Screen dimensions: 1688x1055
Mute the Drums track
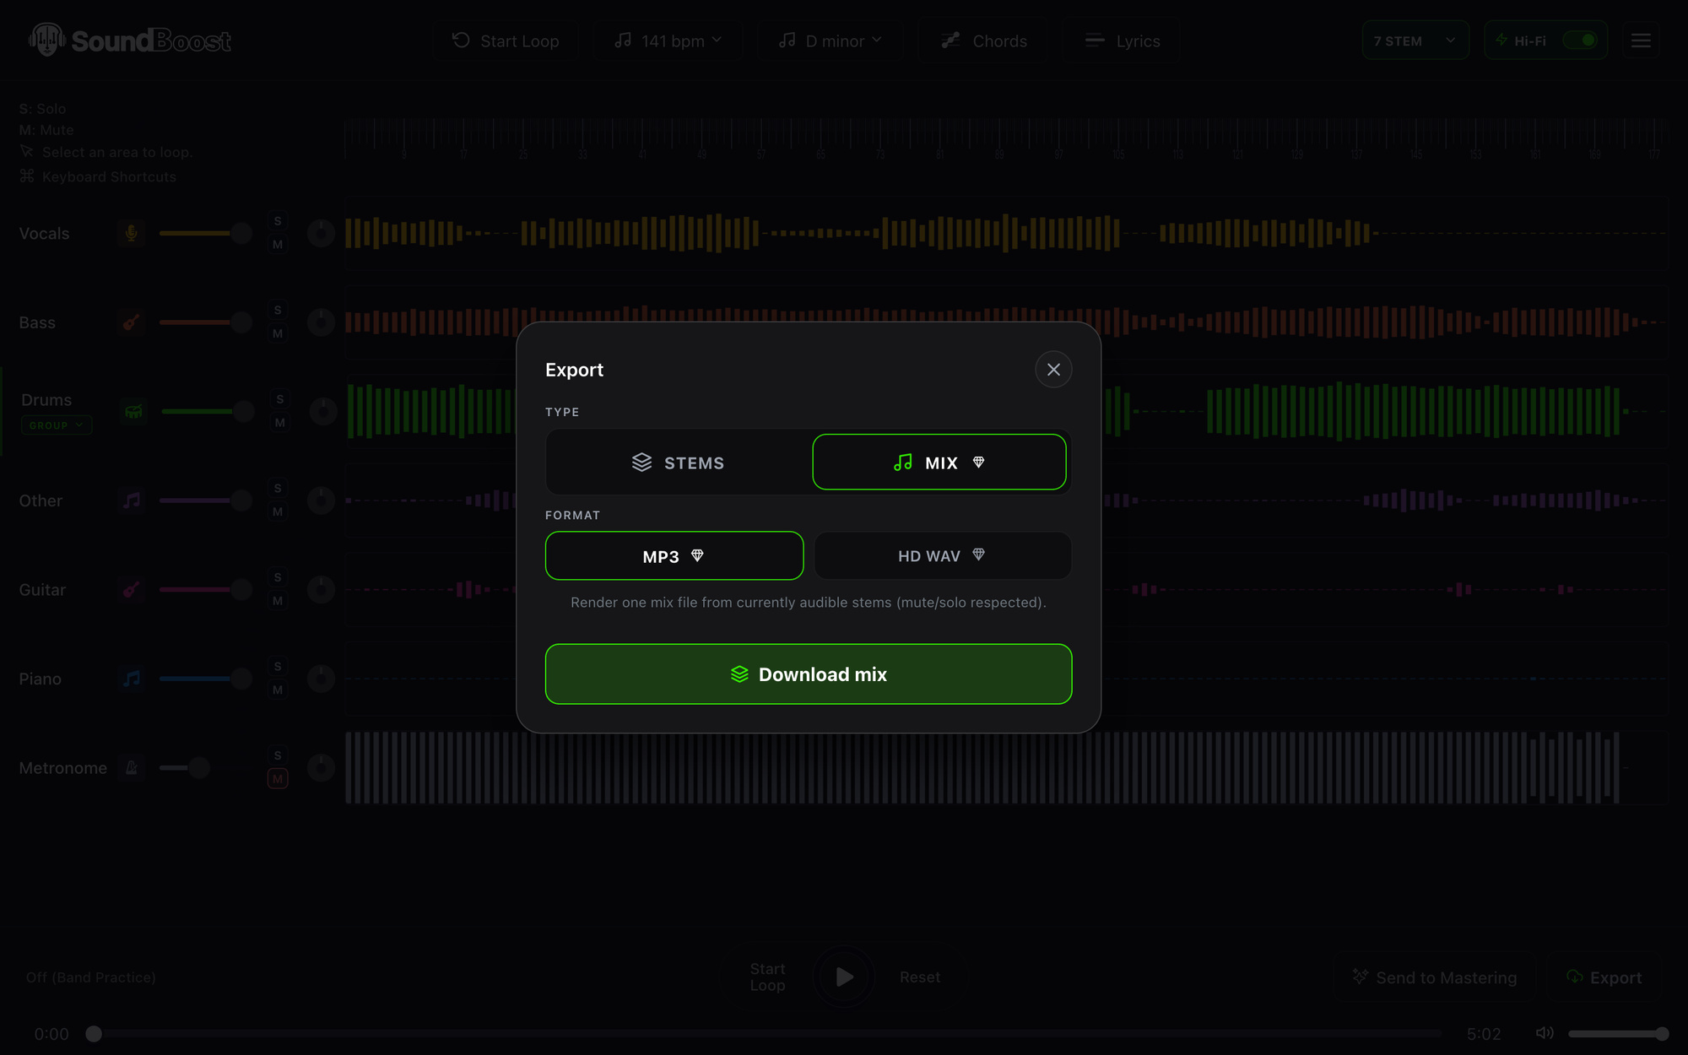click(280, 423)
